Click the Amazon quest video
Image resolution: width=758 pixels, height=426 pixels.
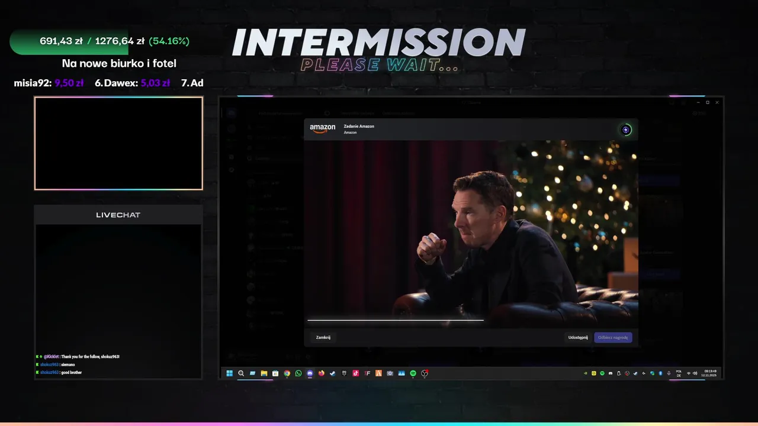pos(471,234)
